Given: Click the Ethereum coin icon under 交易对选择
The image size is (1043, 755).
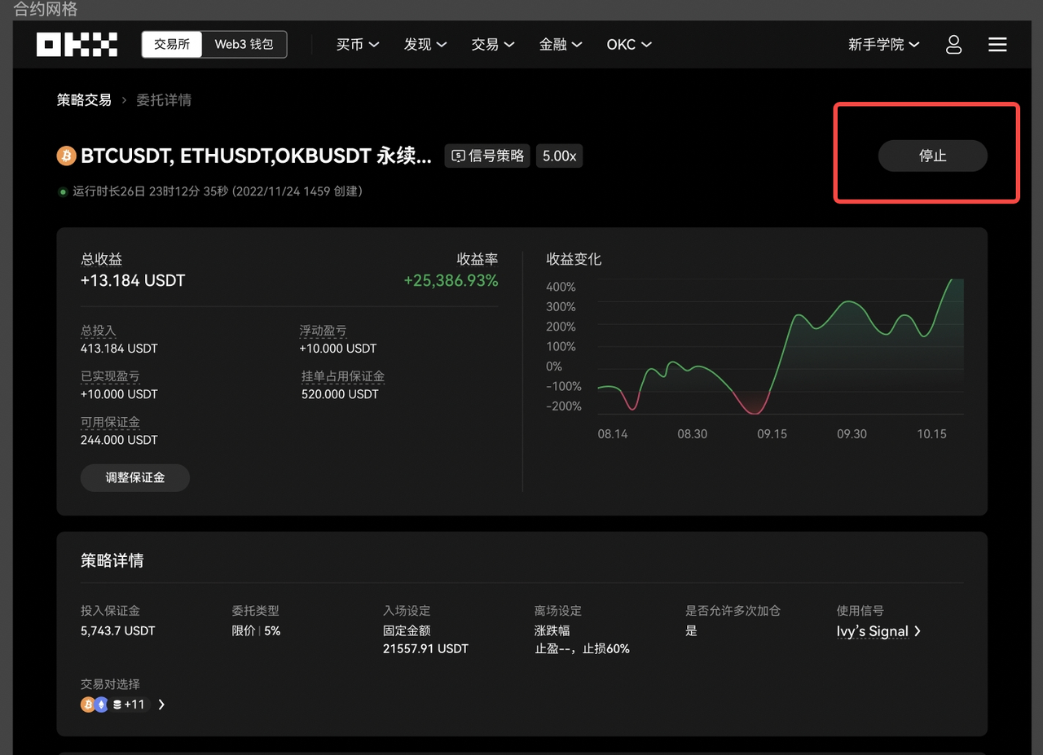Looking at the screenshot, I should 102,704.
